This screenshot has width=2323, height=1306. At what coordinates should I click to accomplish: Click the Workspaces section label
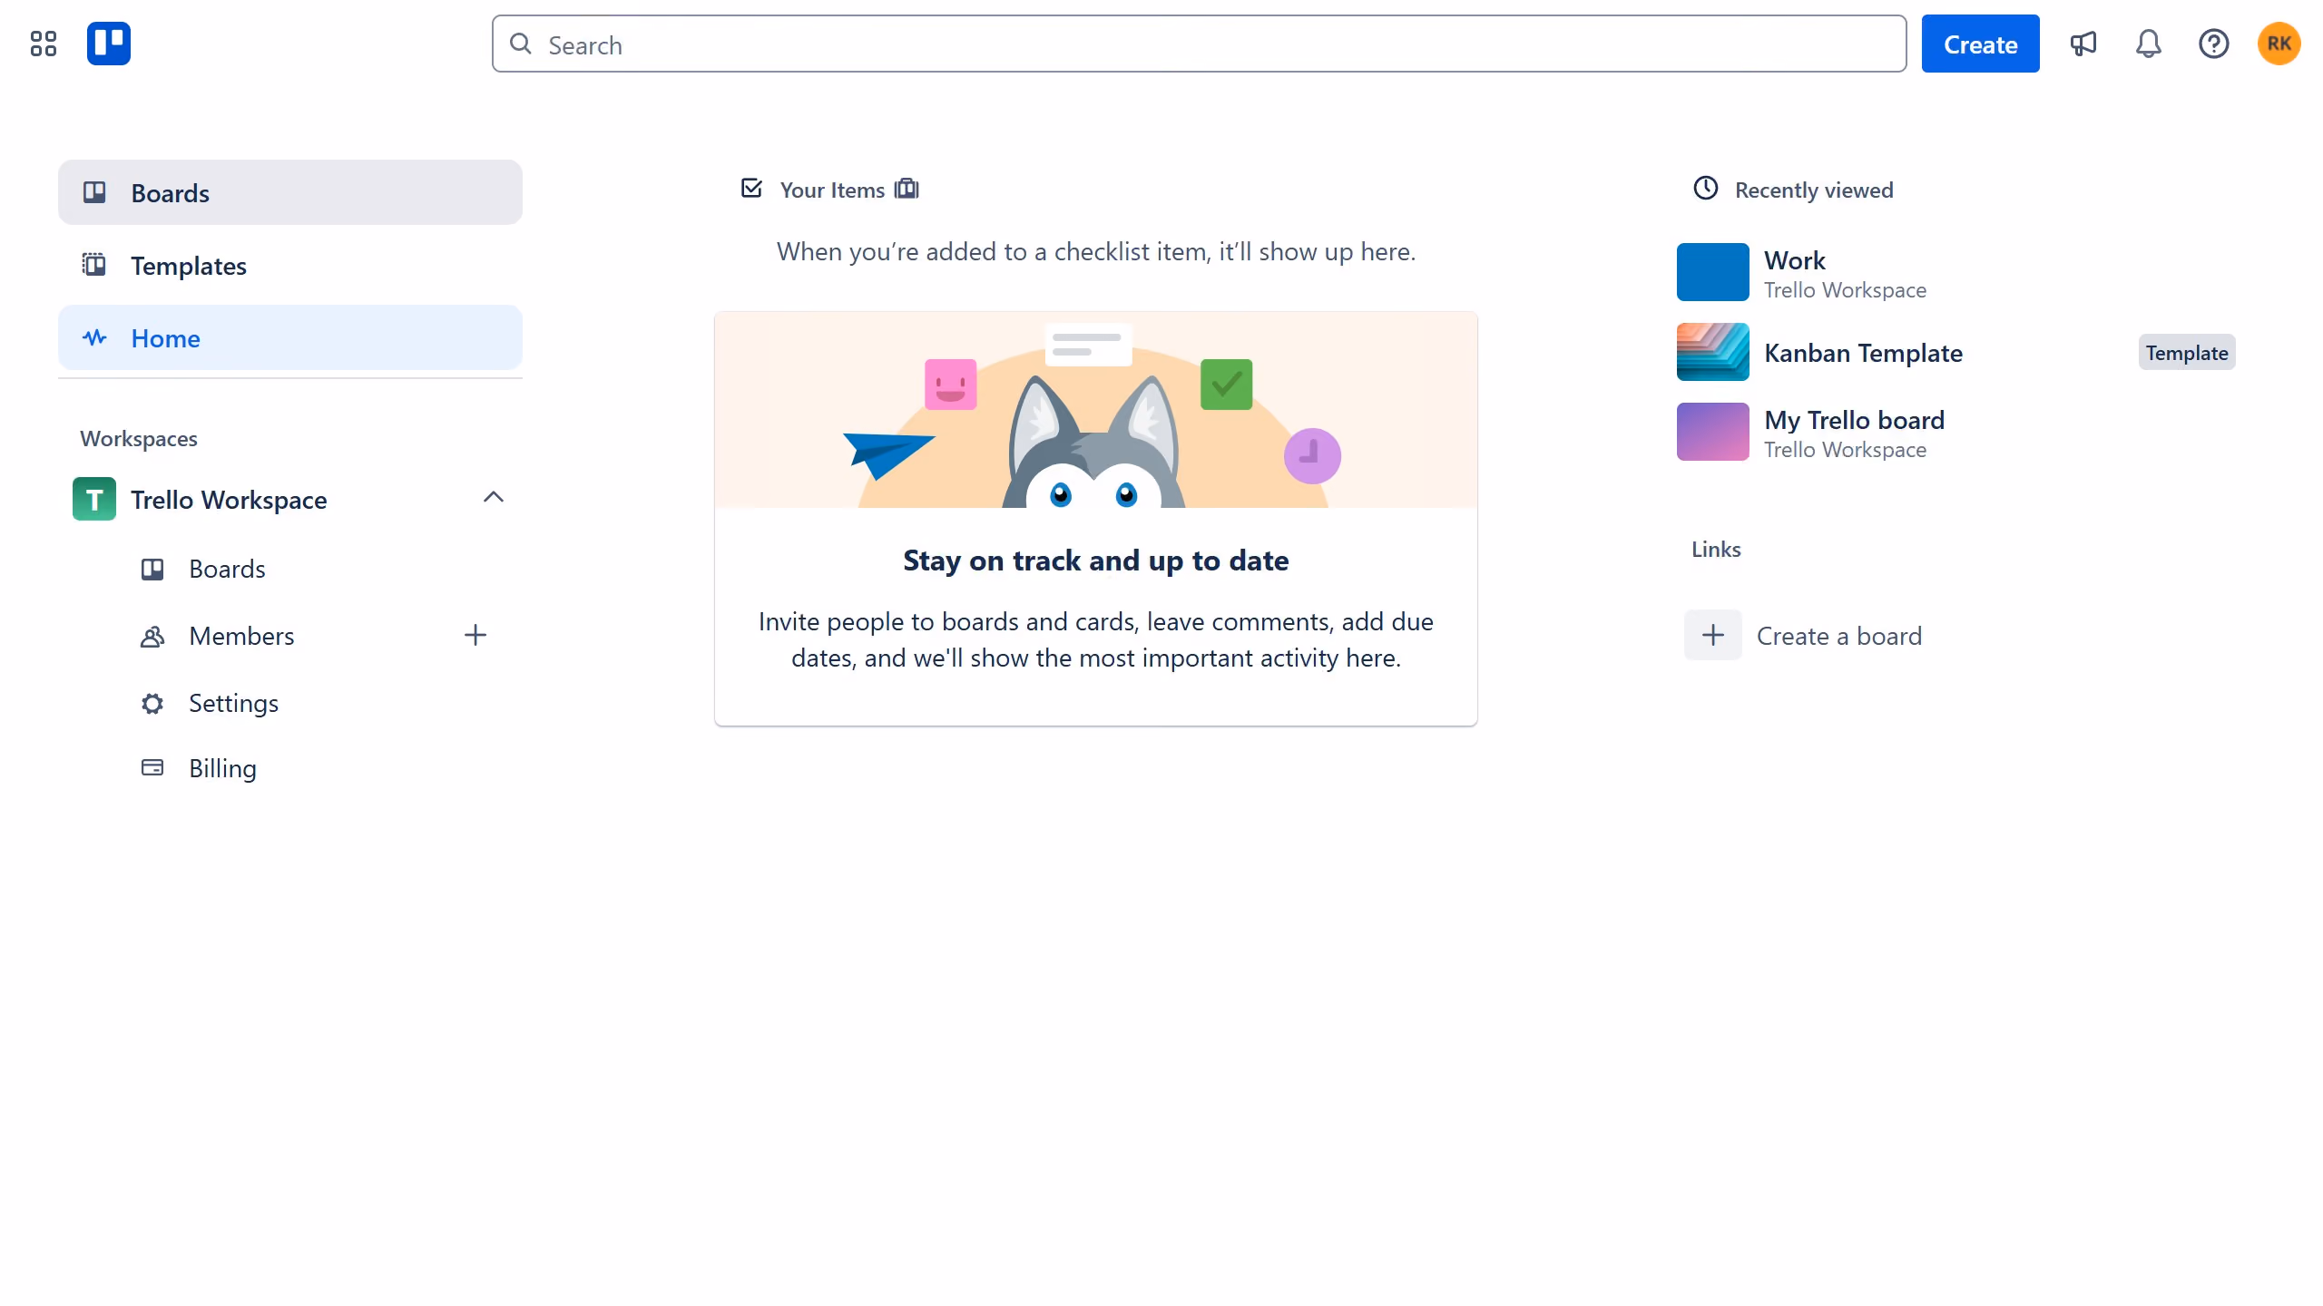click(139, 438)
